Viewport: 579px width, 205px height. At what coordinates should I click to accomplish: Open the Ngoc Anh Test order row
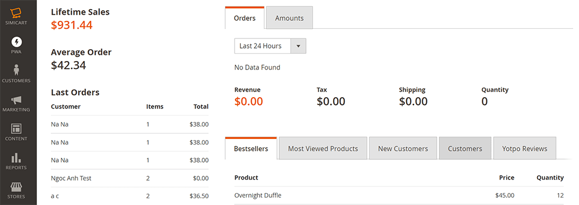click(x=129, y=178)
